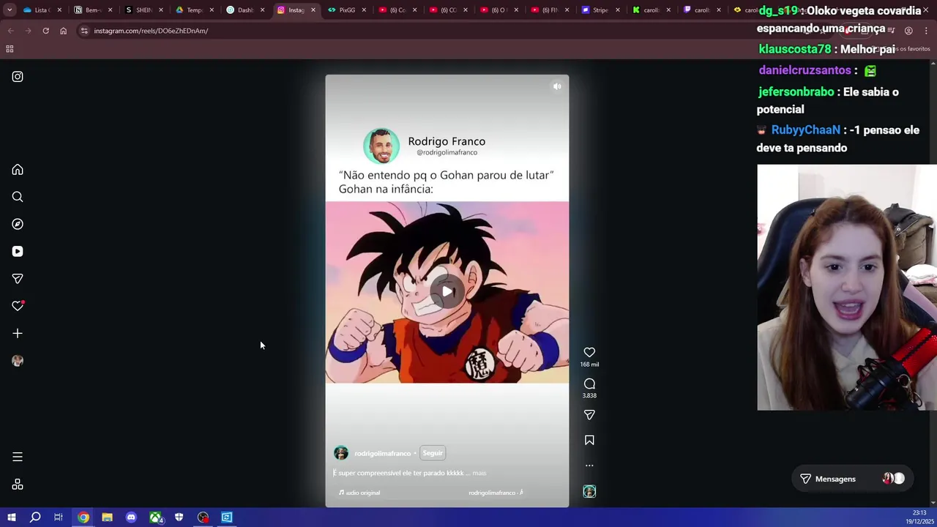
Task: Open Instagram logo in the sidebar
Action: (x=18, y=76)
